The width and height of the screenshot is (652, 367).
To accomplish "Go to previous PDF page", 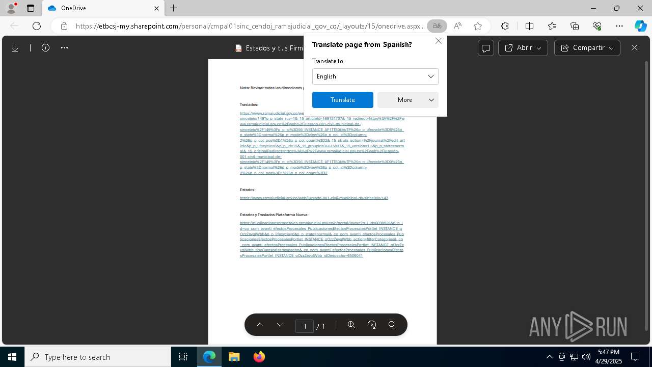I will pos(260,325).
